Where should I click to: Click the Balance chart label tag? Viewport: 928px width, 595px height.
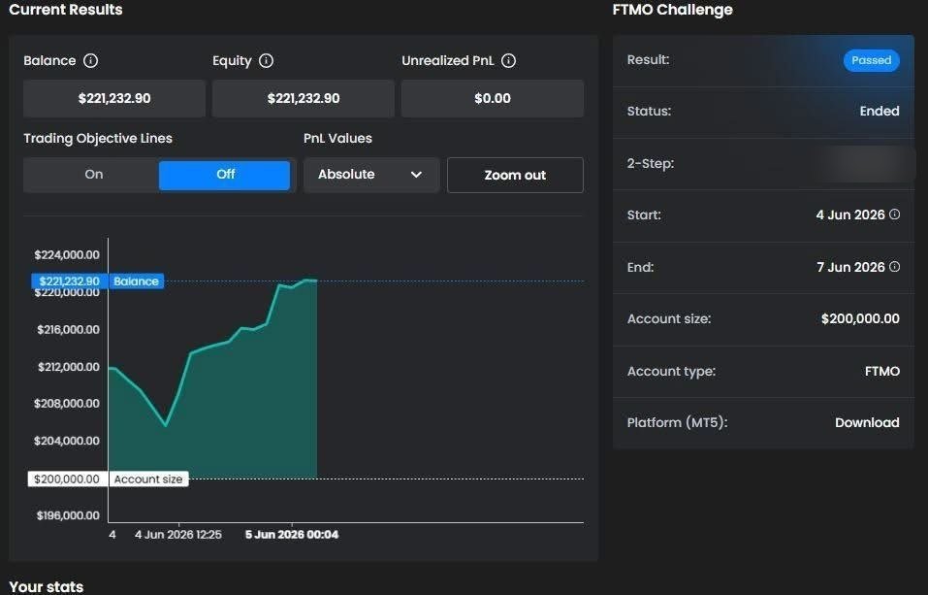click(x=136, y=281)
